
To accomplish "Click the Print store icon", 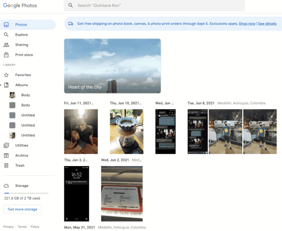I will click(x=7, y=55).
